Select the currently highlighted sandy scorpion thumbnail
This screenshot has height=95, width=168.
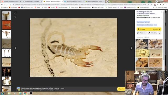coord(7,44)
